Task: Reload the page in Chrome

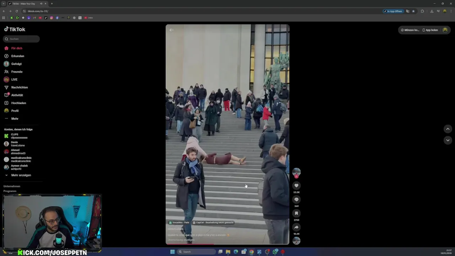Action: coord(16,11)
